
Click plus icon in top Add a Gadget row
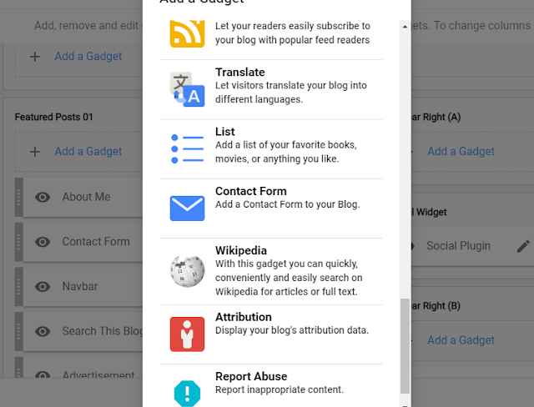(x=35, y=57)
